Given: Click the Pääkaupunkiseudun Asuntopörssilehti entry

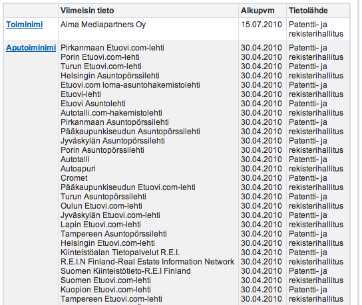Looking at the screenshot, I should [130, 132].
